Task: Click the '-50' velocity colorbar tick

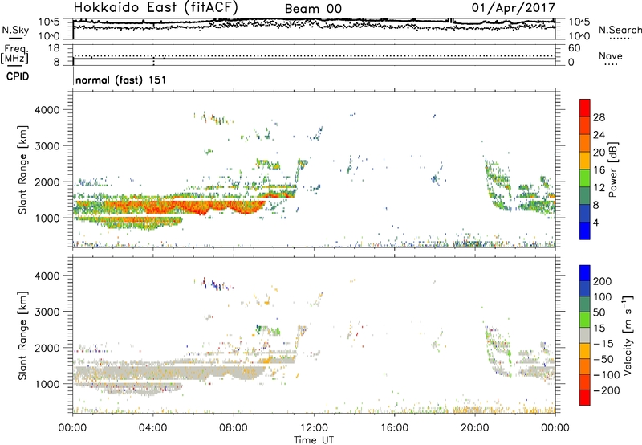Action: (x=603, y=359)
